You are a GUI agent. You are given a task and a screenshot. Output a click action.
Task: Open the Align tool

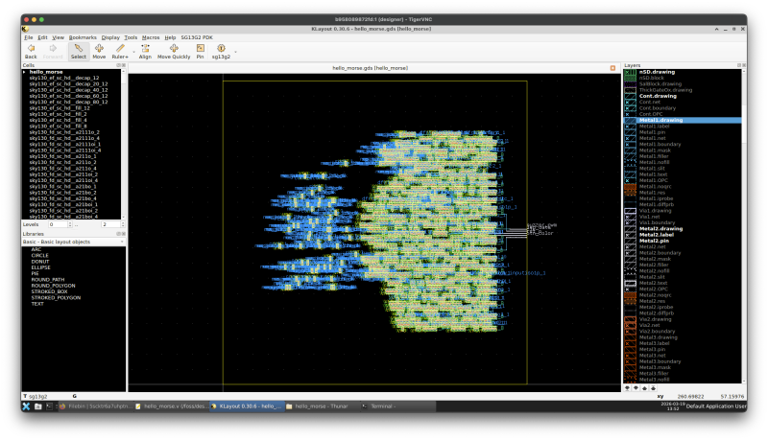[x=145, y=50]
